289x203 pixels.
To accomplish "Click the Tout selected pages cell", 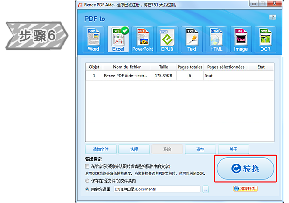I will pyautogui.click(x=226, y=76).
